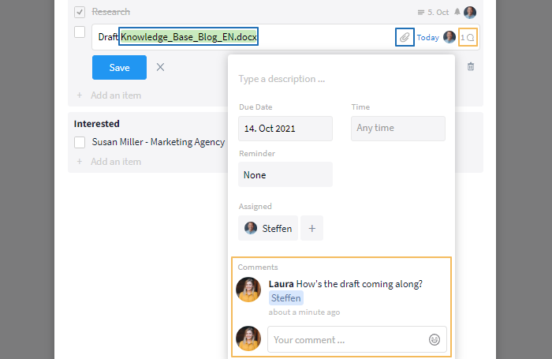Cancel editing with the X icon beside Save

(x=160, y=67)
